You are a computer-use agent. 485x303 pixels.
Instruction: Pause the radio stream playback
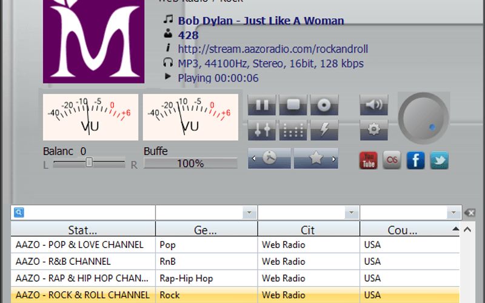(262, 105)
